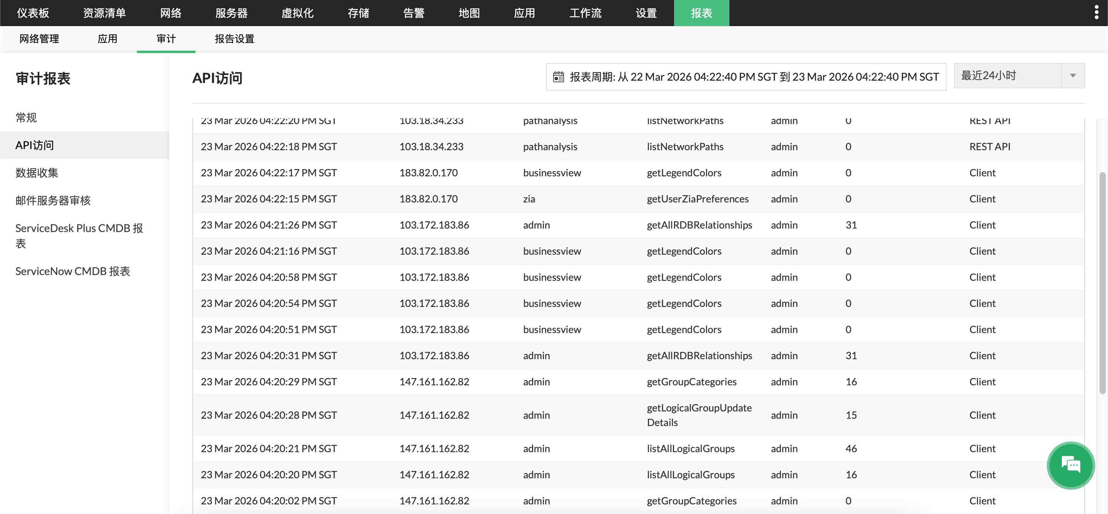This screenshot has height=514, width=1108.
Task: Switch to the 仪表板 top menu
Action: (x=33, y=13)
